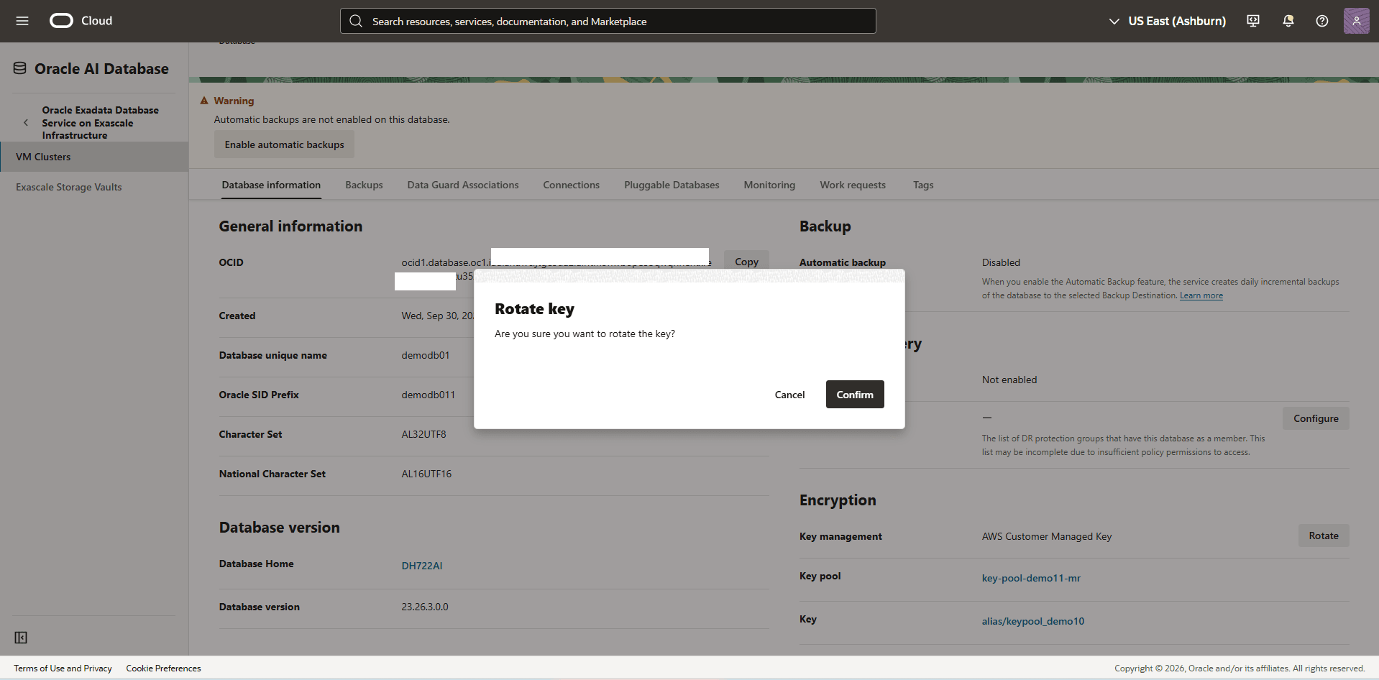Image resolution: width=1379 pixels, height=680 pixels.
Task: Click Configure for DR protection groups
Action: pos(1316,418)
